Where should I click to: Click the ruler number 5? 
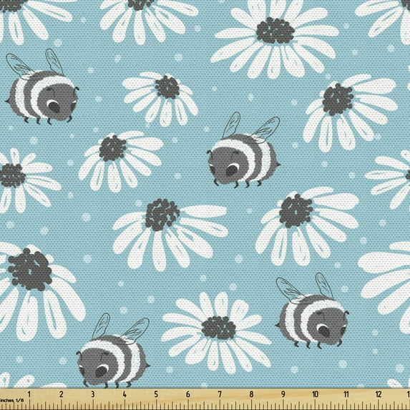click(156, 394)
